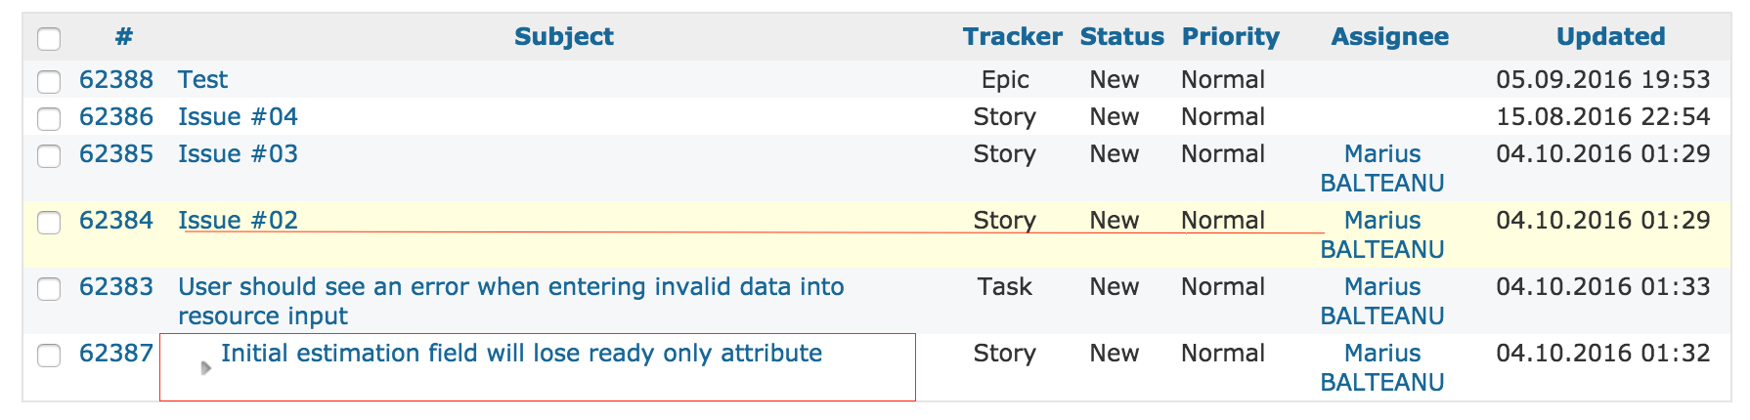This screenshot has height=420, width=1750.
Task: Open the 'User should see an error' task link
Action: [x=510, y=302]
